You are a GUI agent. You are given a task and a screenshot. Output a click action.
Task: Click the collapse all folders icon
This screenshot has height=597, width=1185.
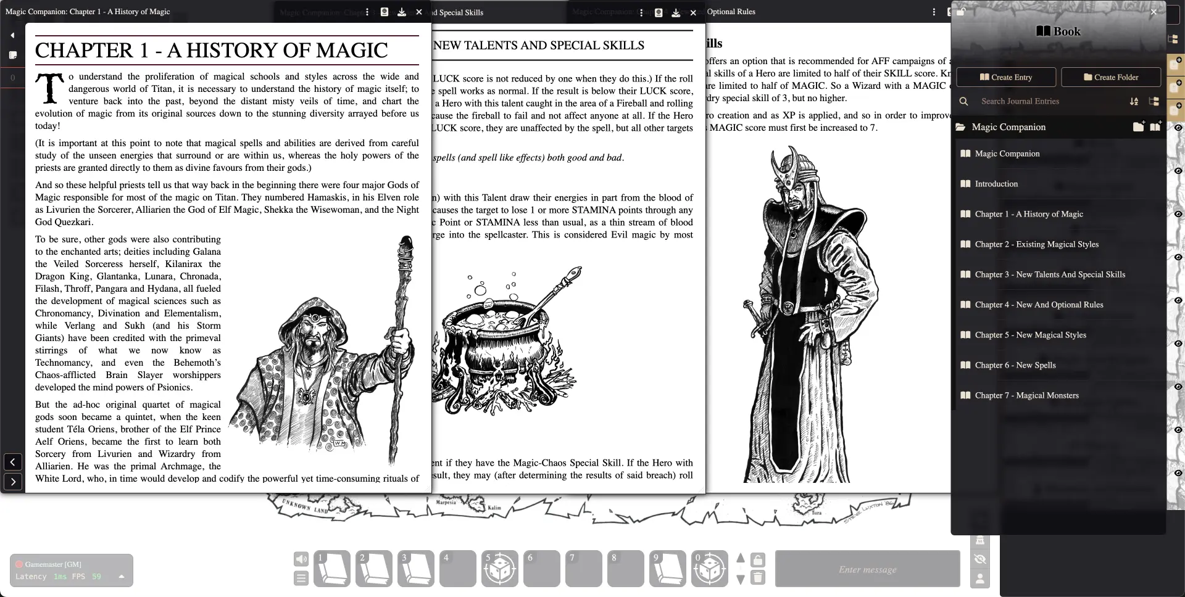[x=1154, y=101]
